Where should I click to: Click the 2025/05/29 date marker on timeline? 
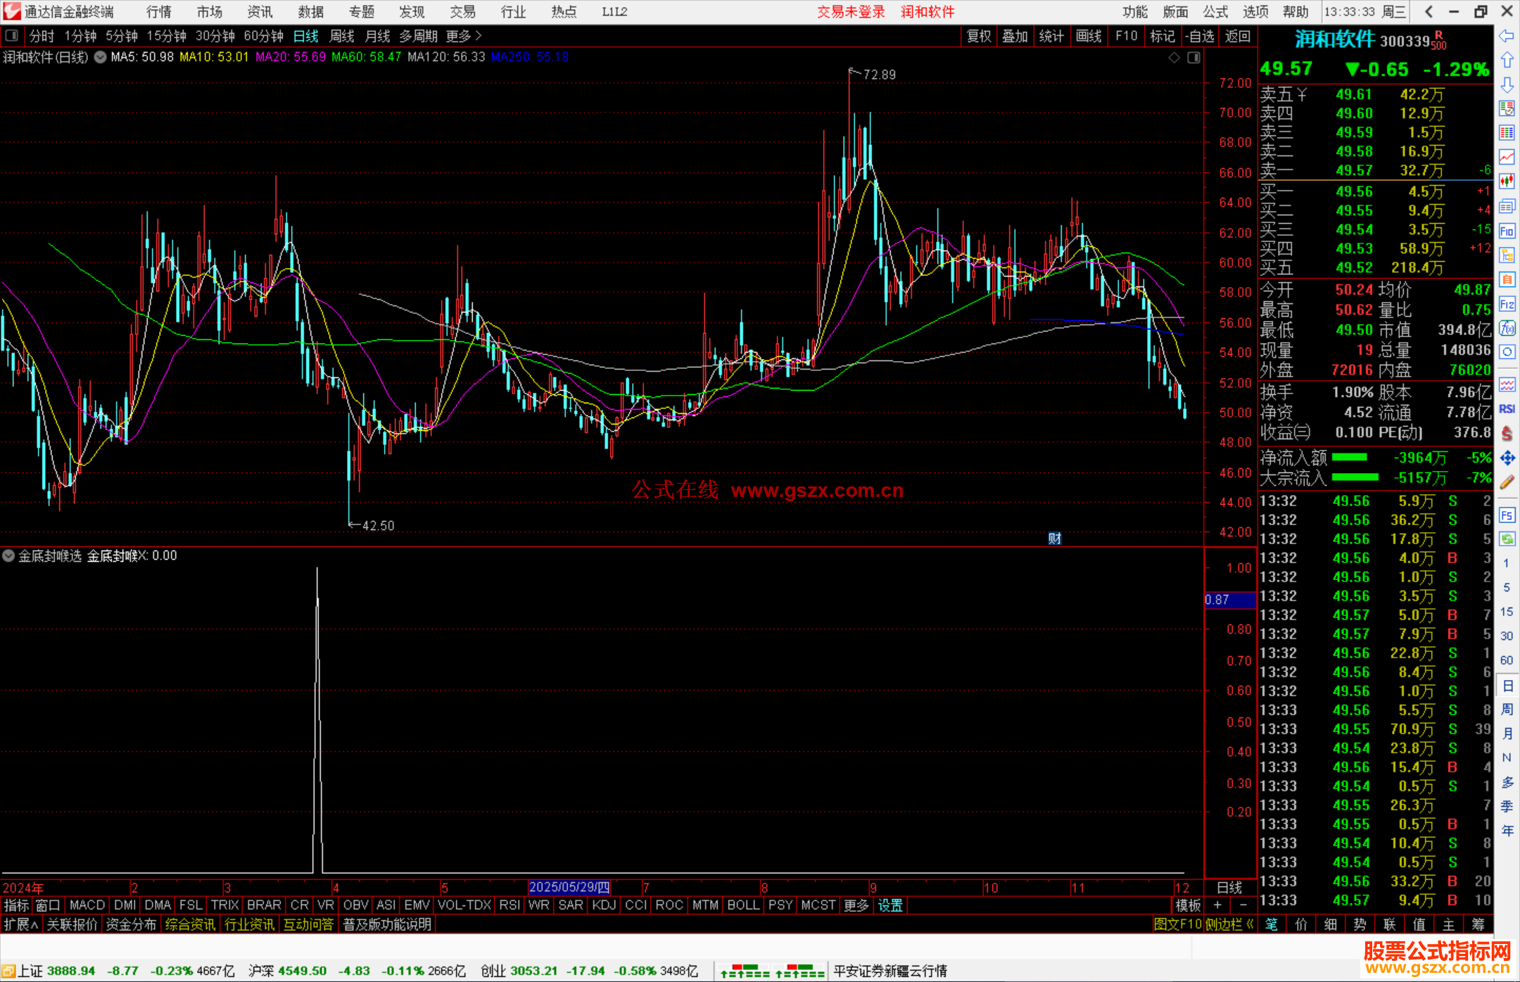pos(569,887)
